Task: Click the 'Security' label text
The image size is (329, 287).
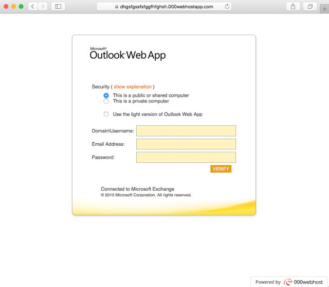Action: coord(101,87)
